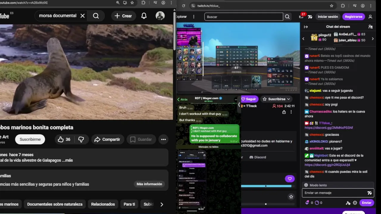Click the star favorite button

(x=291, y=197)
